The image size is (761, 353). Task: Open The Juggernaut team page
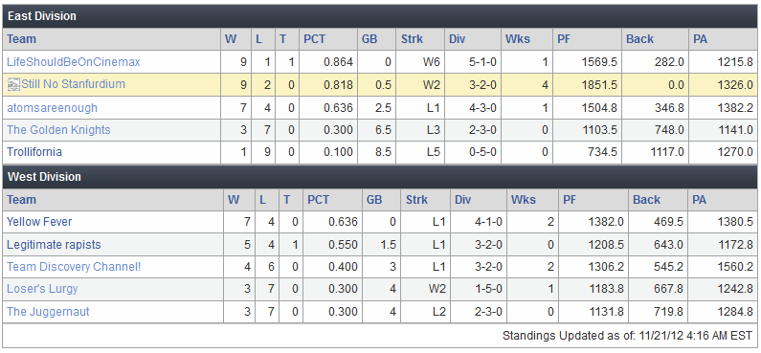(48, 311)
